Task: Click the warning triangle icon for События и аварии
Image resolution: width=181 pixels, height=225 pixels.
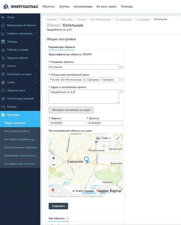Action: pos(3,50)
